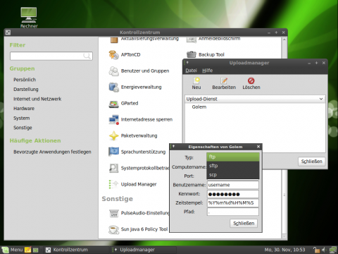Select the Internet und Netzwerk group
This screenshot has width=338, height=254.
tap(37, 99)
